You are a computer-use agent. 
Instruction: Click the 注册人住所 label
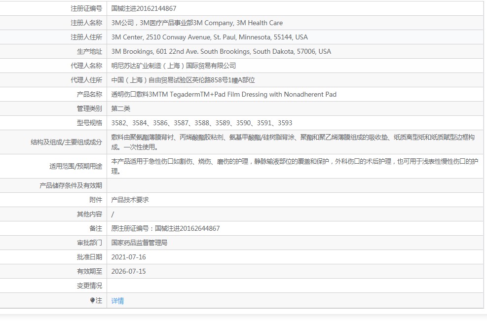(x=86, y=37)
